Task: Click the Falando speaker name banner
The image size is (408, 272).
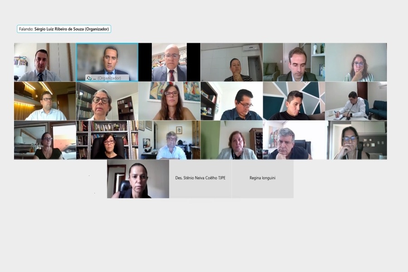Action: [x=64, y=29]
